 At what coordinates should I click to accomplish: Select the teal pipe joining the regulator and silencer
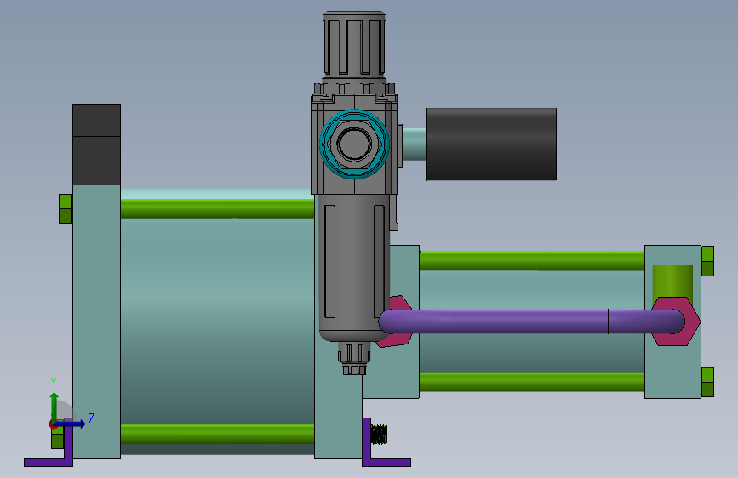click(415, 145)
